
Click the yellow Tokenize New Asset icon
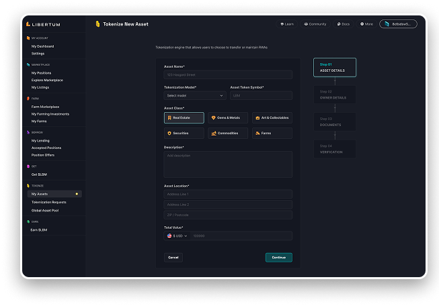[x=97, y=24]
